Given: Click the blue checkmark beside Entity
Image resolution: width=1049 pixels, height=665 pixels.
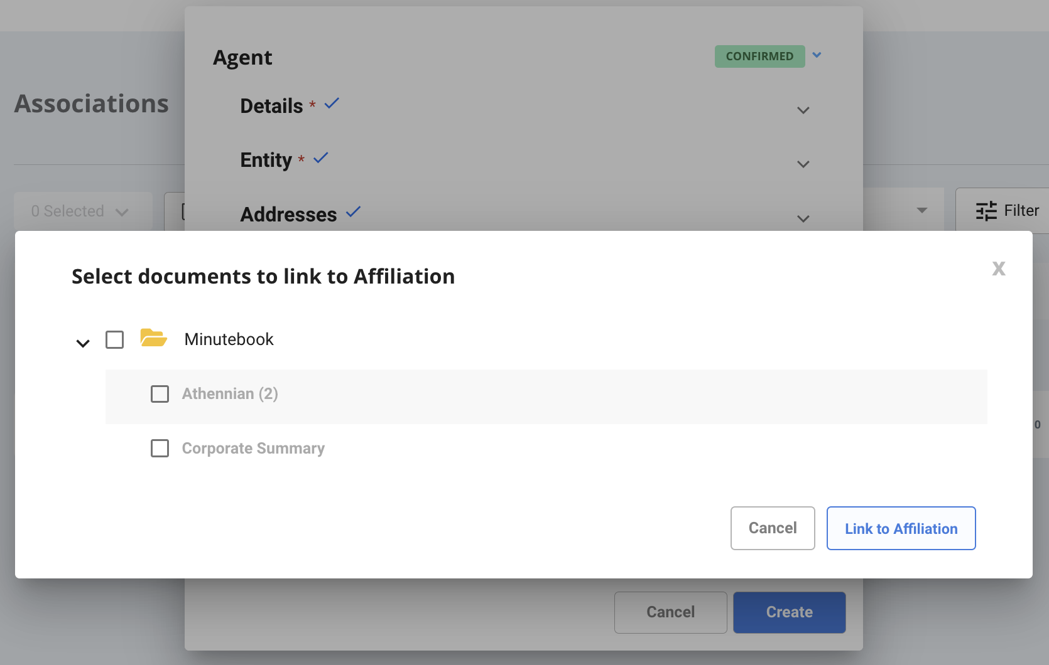Looking at the screenshot, I should click(321, 157).
